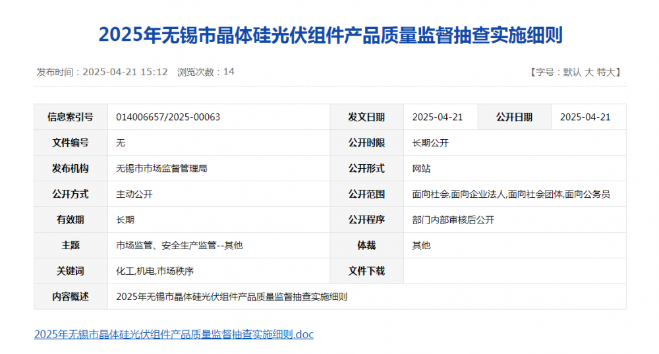
Task: Click the 文件下载 label cell
Action: tap(366, 271)
